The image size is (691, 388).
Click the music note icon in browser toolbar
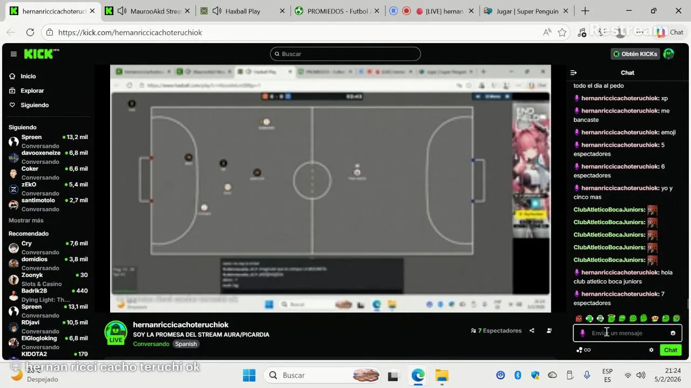[581, 32]
